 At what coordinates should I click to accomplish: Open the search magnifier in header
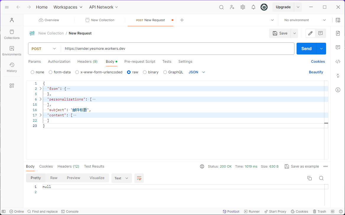pos(221,7)
